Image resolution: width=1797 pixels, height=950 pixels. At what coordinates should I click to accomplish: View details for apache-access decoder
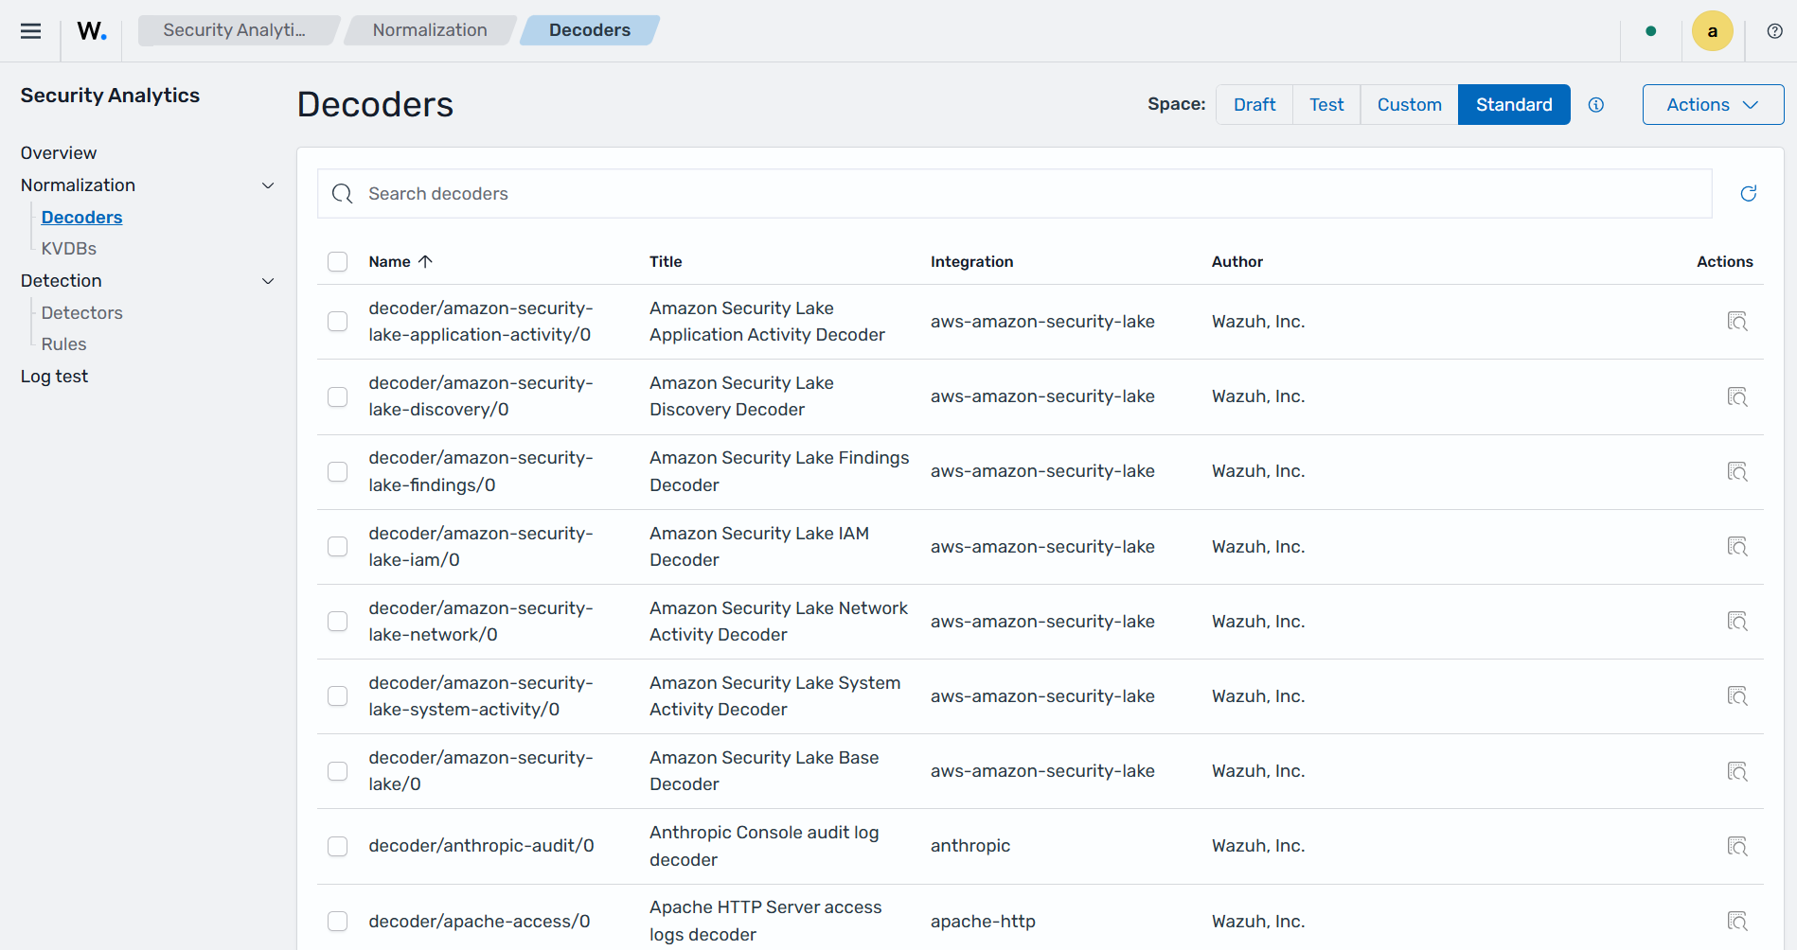tap(1737, 922)
